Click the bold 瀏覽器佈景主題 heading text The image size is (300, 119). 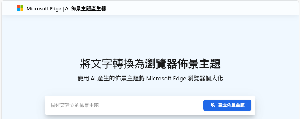click(183, 64)
